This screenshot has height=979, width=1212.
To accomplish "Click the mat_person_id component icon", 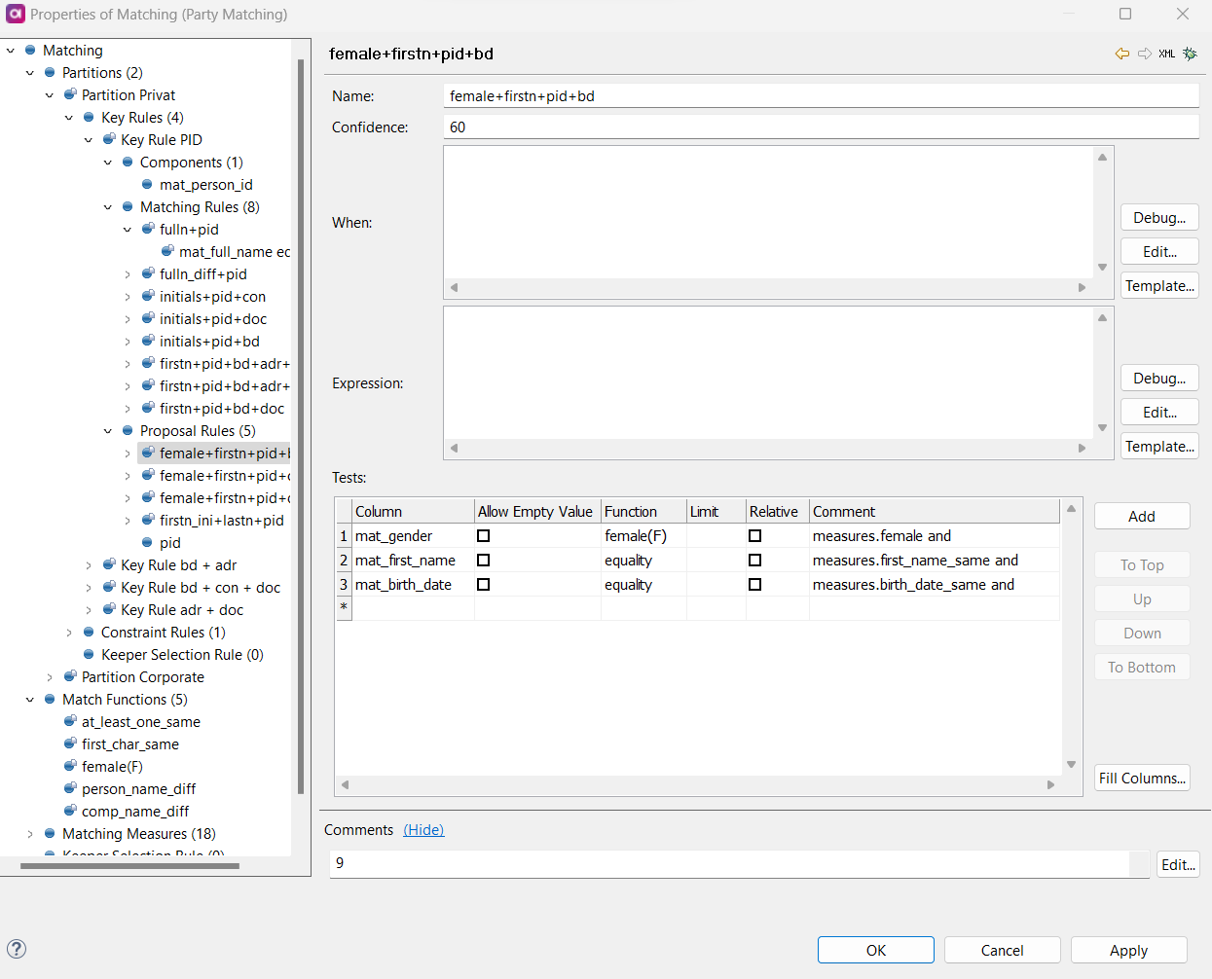I will 147,184.
